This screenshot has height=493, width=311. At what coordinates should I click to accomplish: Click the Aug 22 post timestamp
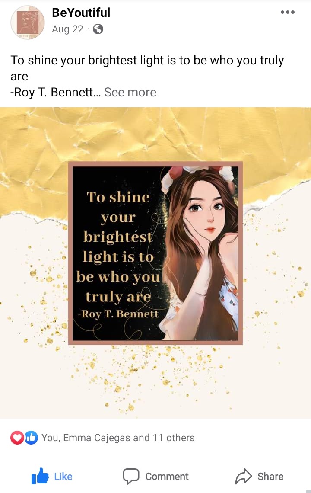67,29
